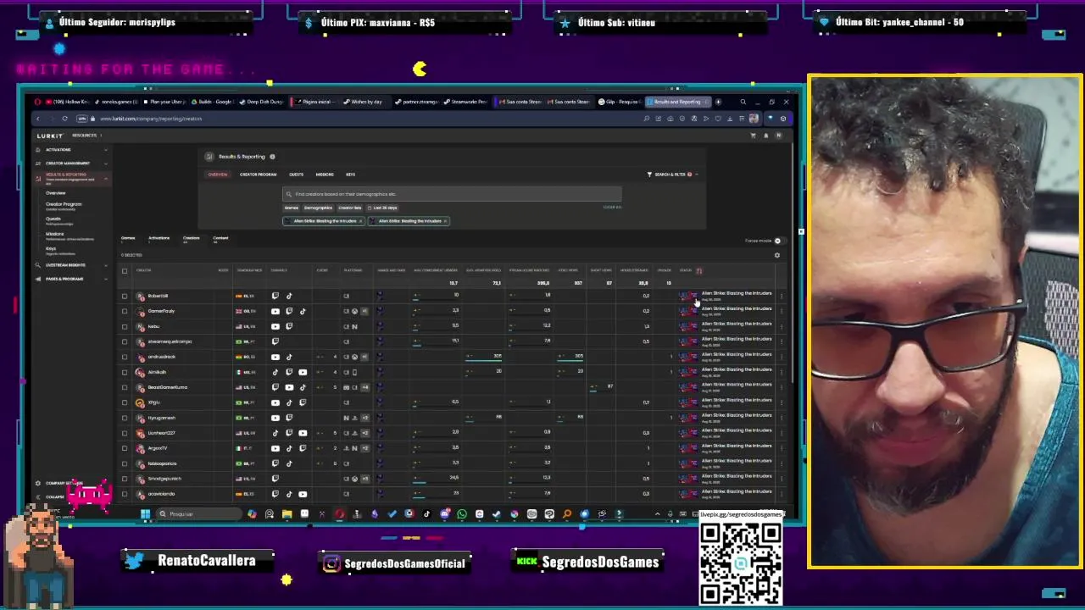This screenshot has width=1085, height=610.
Task: Click the Lurkit logo
Action: point(49,136)
